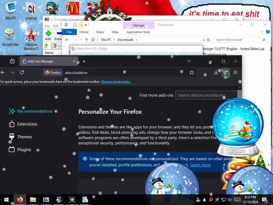Go back using Firefox's back arrow
The width and height of the screenshot is (273, 205).
(3, 72)
